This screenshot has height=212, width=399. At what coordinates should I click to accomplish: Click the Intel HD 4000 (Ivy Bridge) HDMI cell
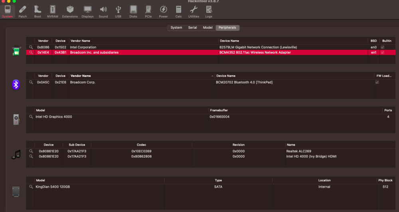point(312,156)
